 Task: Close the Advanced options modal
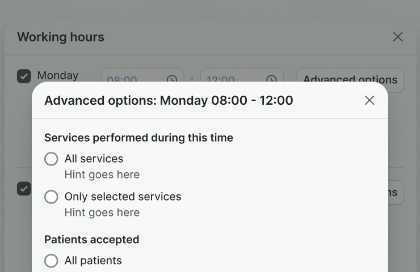(369, 100)
